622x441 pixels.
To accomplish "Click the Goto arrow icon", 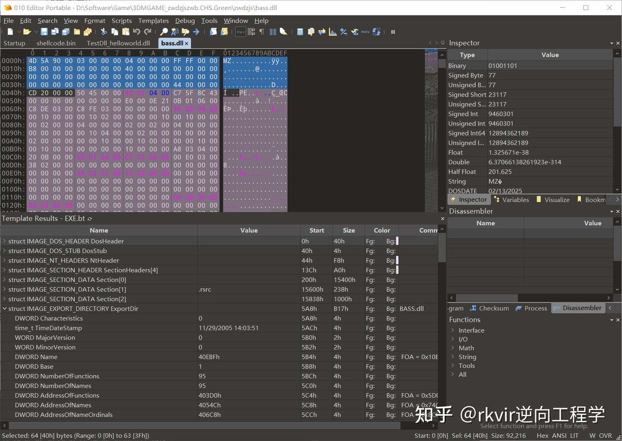I will [196, 32].
